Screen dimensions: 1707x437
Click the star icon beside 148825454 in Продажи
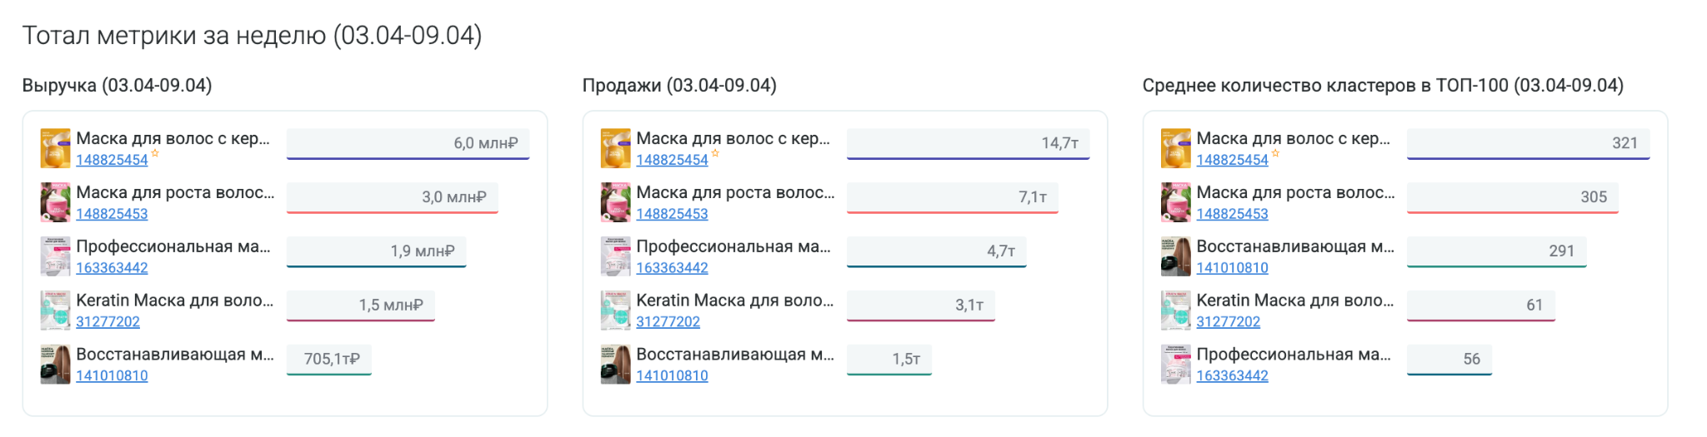pos(715,154)
